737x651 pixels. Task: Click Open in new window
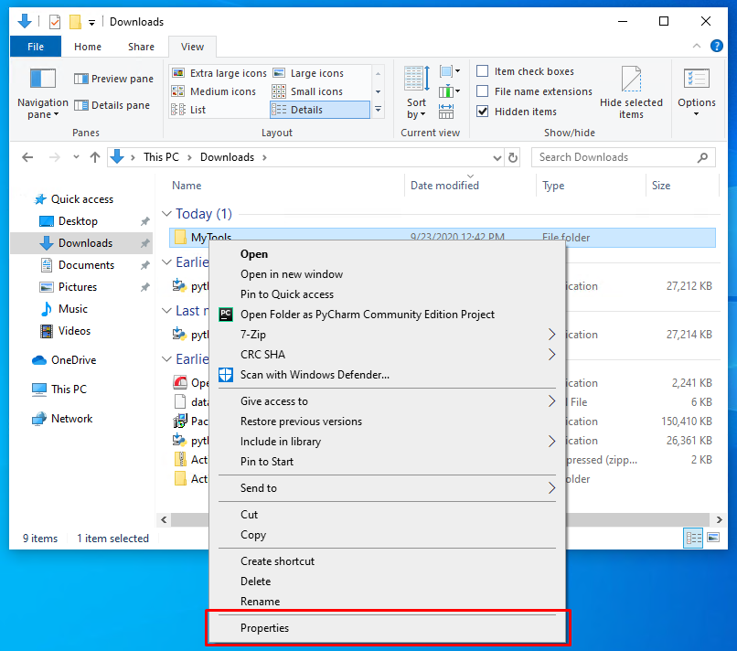tap(388, 273)
